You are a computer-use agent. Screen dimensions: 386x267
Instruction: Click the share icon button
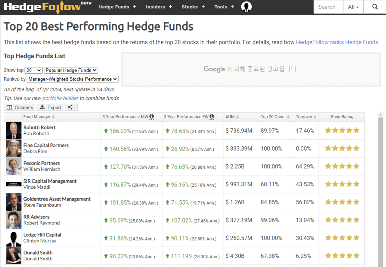[x=71, y=107]
